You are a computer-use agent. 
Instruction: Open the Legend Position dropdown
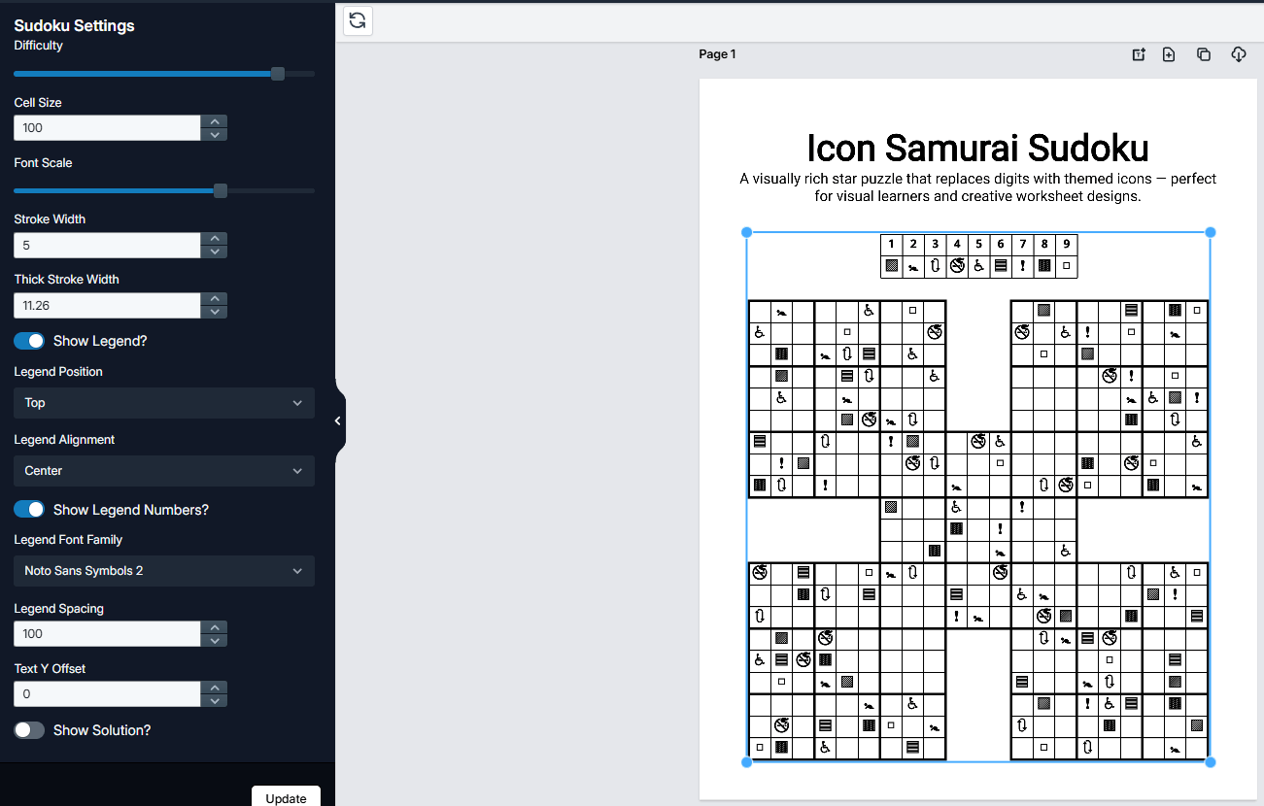tap(163, 403)
